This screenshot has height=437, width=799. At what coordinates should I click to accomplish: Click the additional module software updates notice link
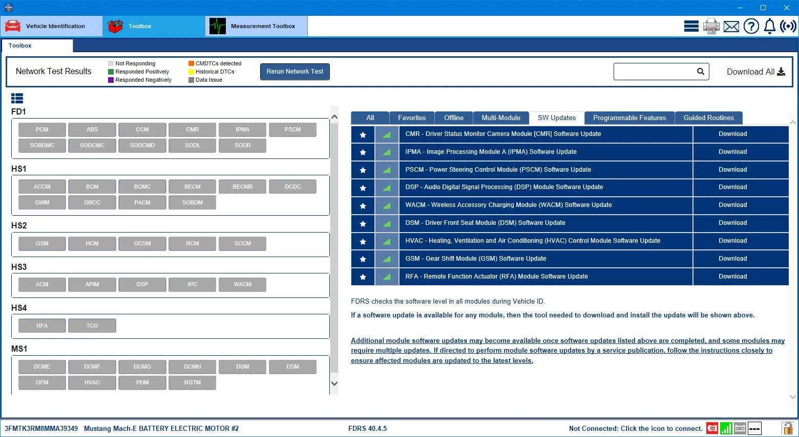(567, 351)
